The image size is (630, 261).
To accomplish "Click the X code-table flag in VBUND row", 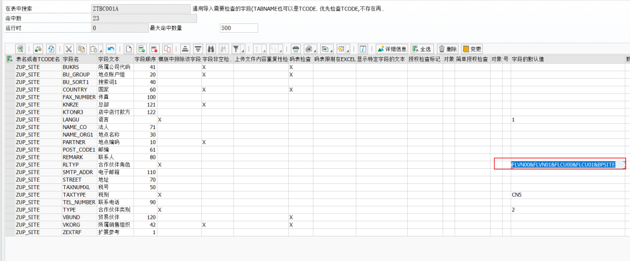I will pyautogui.click(x=300, y=217).
